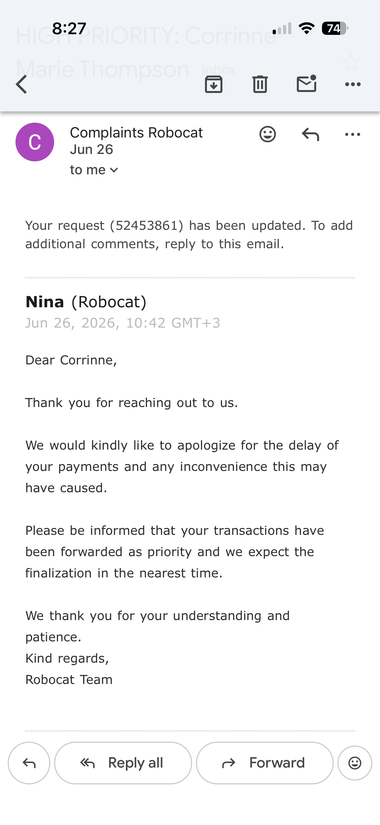Go back using the left arrow
Screen dimensions: 380x825
pyautogui.click(x=21, y=84)
